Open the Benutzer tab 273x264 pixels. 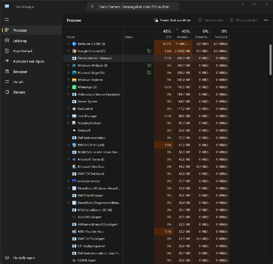click(x=32, y=72)
